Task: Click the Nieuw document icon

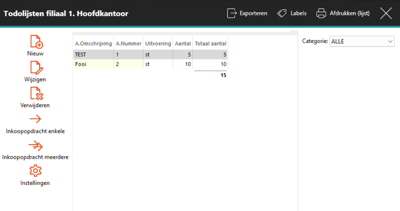Action: tap(36, 41)
